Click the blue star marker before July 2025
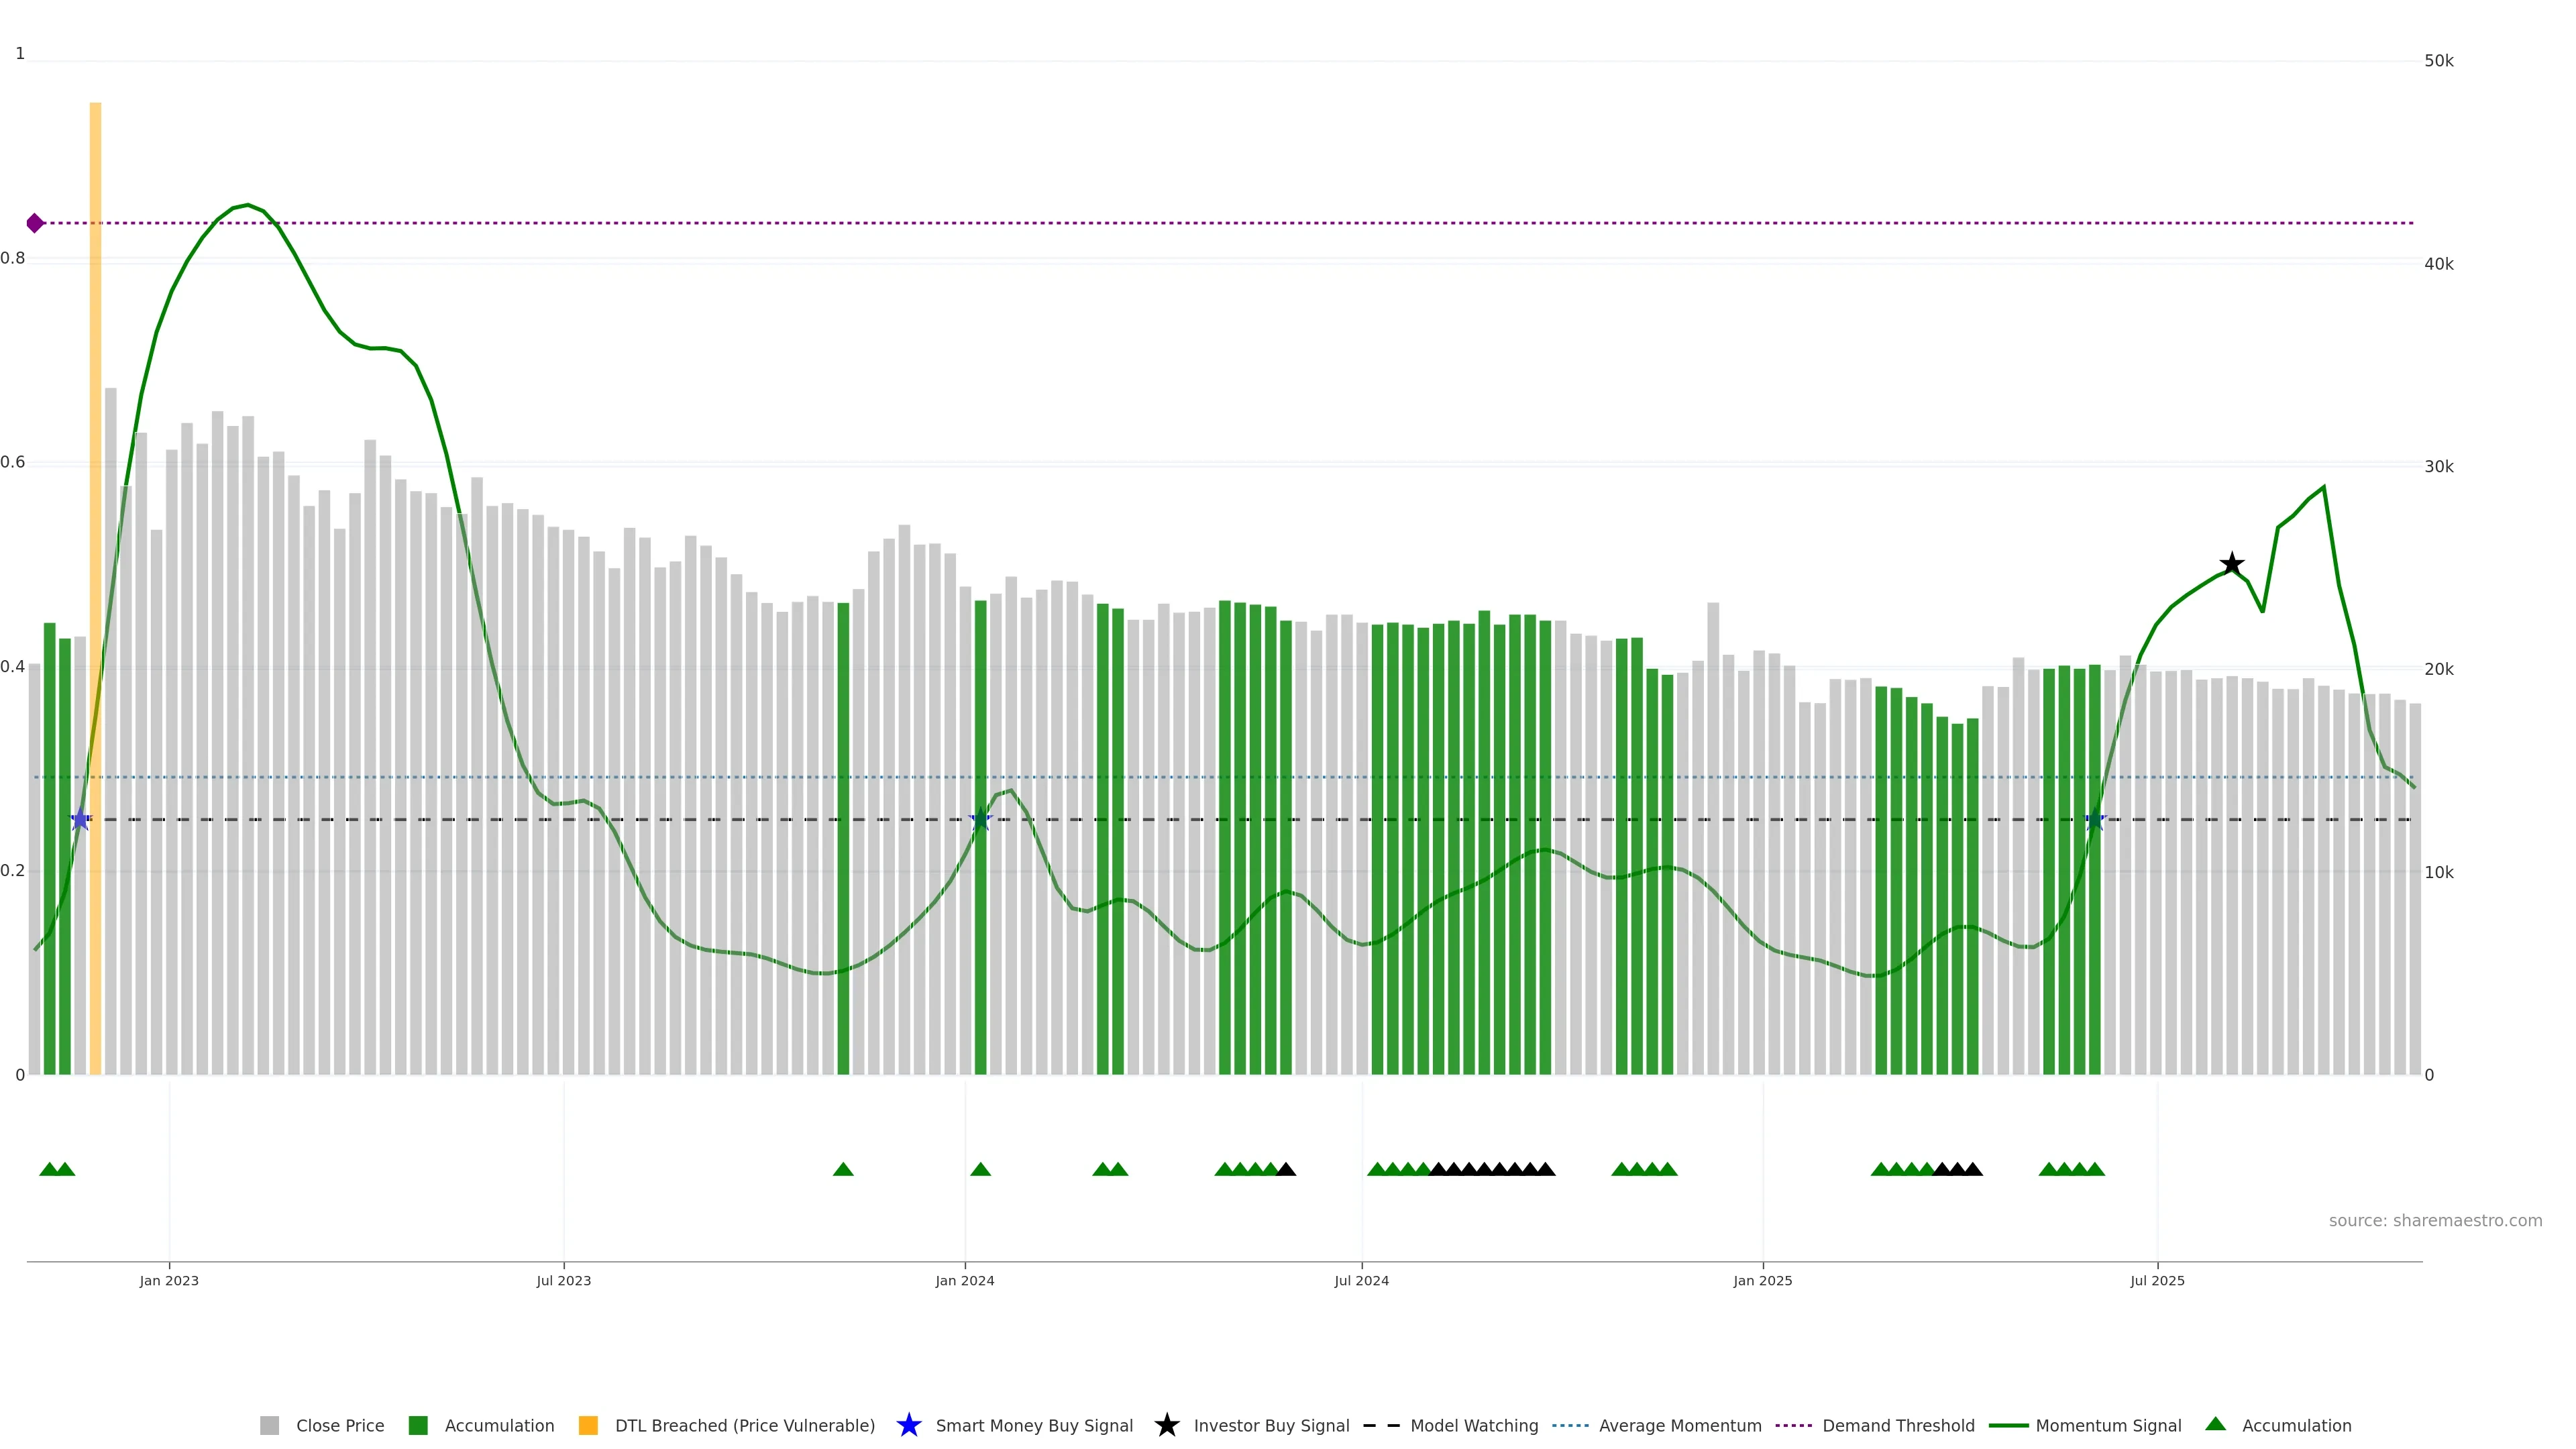The width and height of the screenshot is (2576, 1449). point(2094,820)
